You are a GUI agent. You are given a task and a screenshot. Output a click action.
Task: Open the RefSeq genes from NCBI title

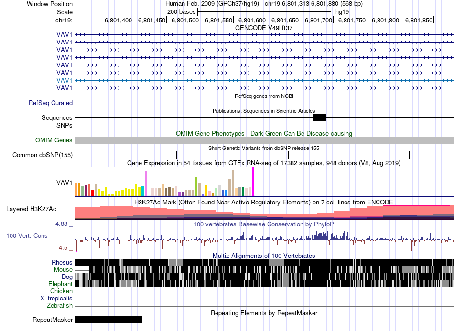(264, 96)
